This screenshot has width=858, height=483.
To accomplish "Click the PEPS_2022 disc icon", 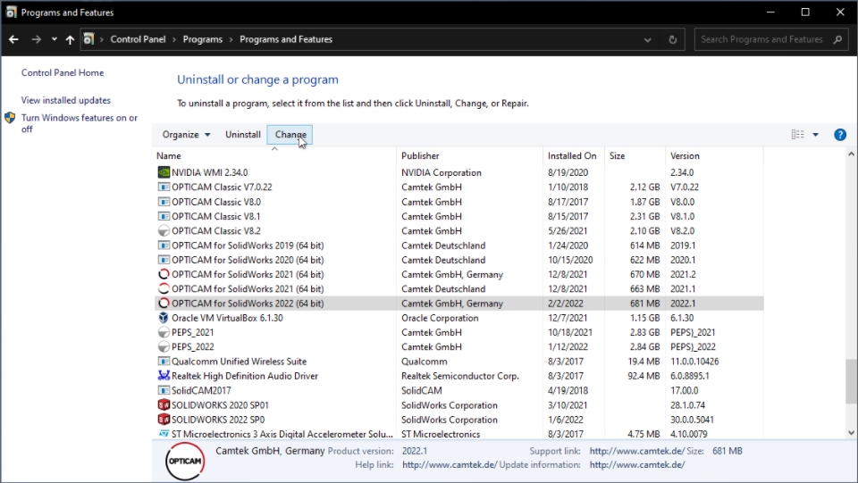I will tap(164, 347).
